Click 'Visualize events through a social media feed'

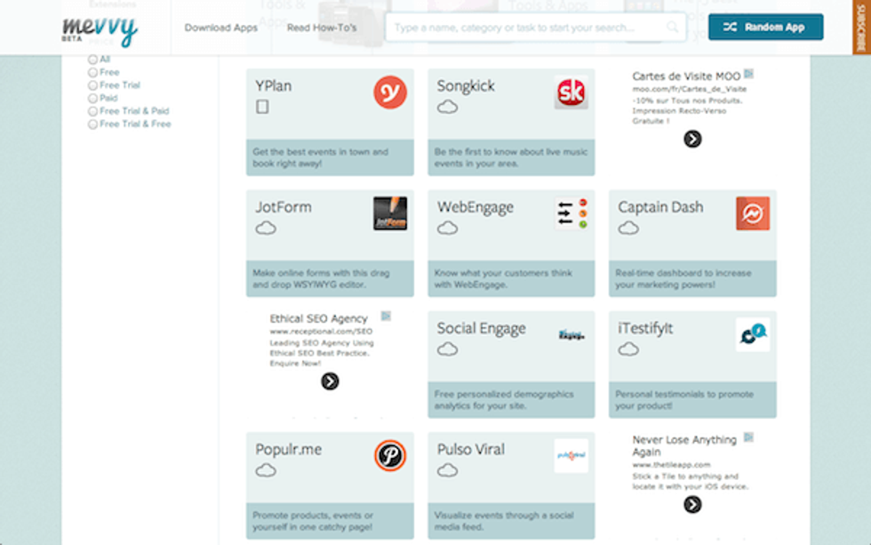pyautogui.click(x=504, y=521)
